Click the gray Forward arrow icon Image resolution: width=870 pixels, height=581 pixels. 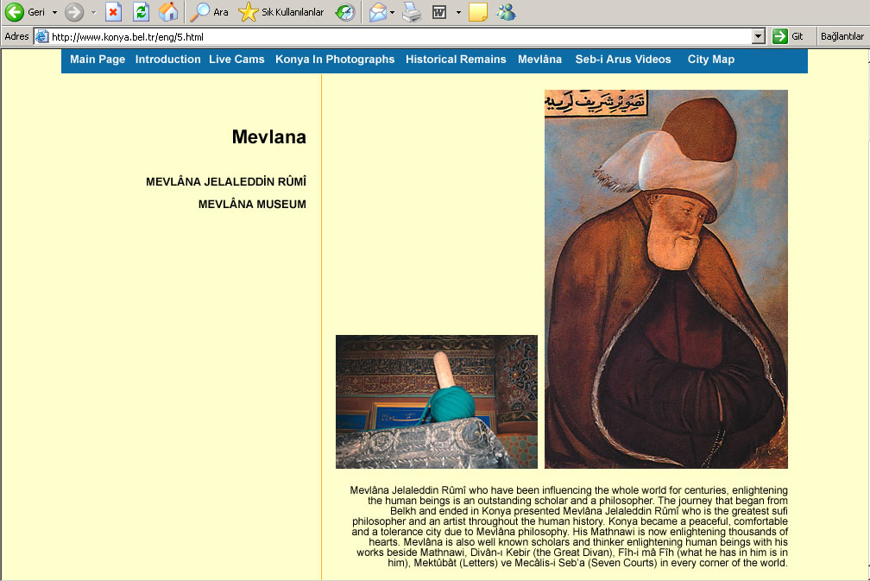tap(74, 11)
